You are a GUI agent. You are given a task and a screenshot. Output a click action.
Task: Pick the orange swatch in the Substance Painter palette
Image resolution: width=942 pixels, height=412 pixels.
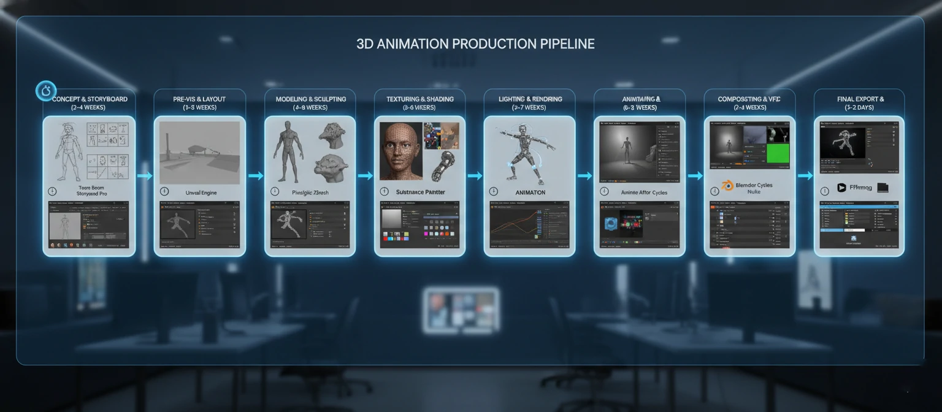[447, 234]
